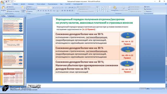Click Создать слайд new slide icon
Viewport: 167px width, 94px height.
(x=23, y=8)
